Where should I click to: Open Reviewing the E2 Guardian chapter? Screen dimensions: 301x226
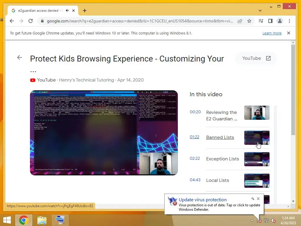(222, 115)
